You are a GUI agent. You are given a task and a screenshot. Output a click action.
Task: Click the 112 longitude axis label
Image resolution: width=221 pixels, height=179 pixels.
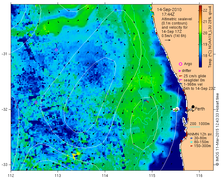(x=11, y=176)
